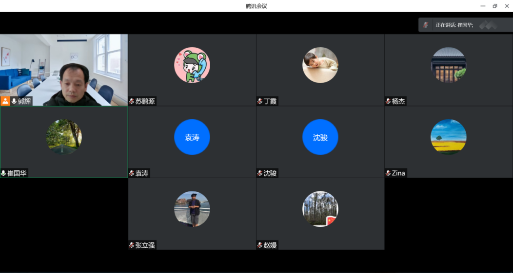Toggle the muted mic beside 袁涛

click(x=132, y=173)
